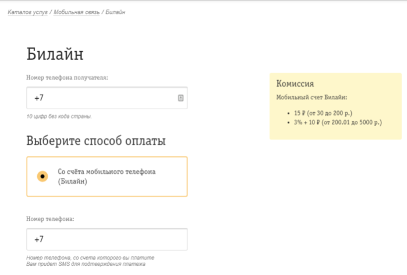Screen dimensions: 407x275
Task: Click the '3% + 10 ₽ (от 200.01 до 5000 р.)' item
Action: [x=338, y=122]
